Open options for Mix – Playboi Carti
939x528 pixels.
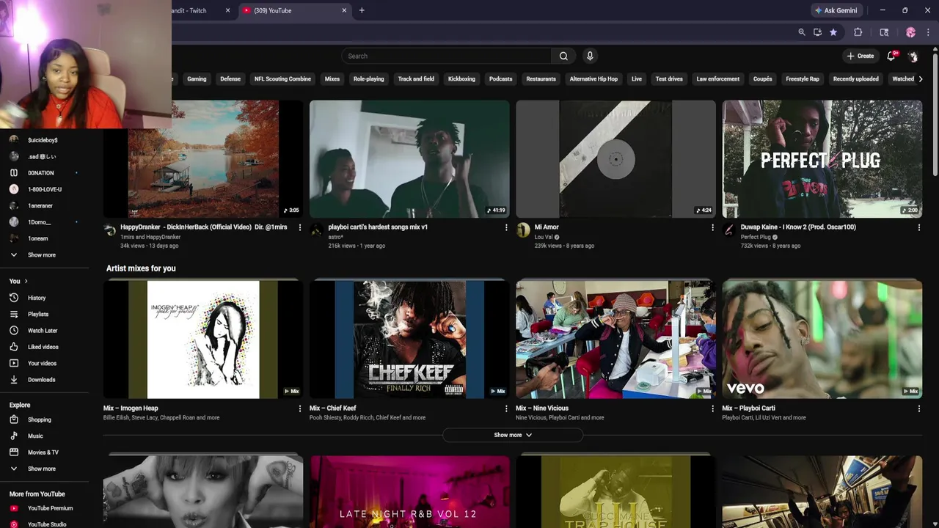point(918,408)
